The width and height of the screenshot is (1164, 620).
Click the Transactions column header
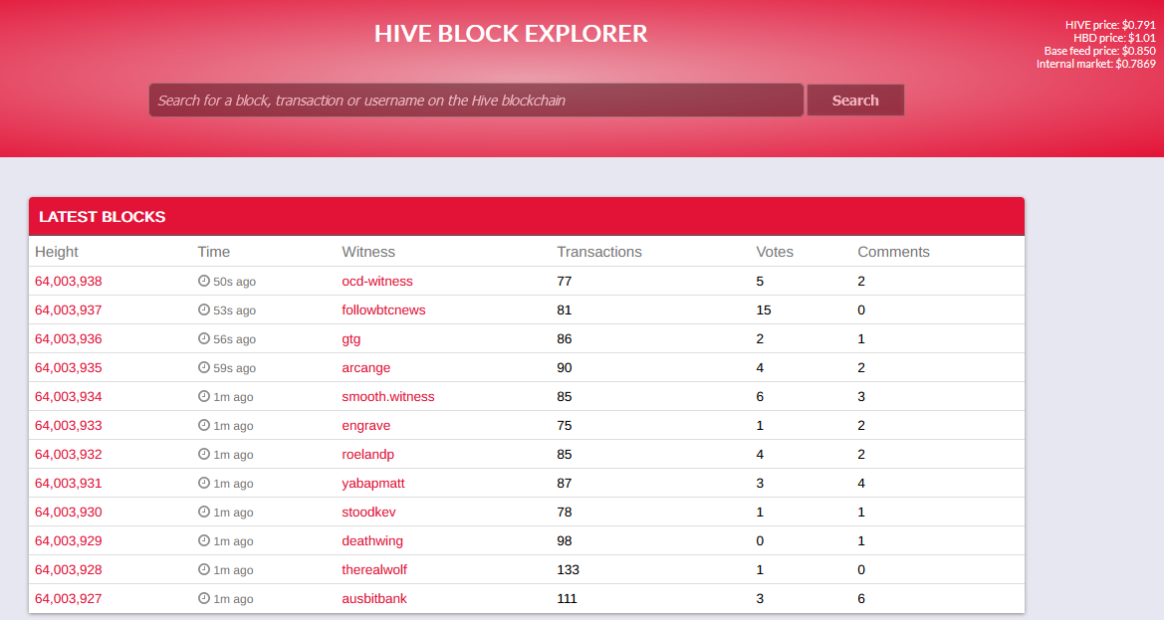tap(599, 252)
